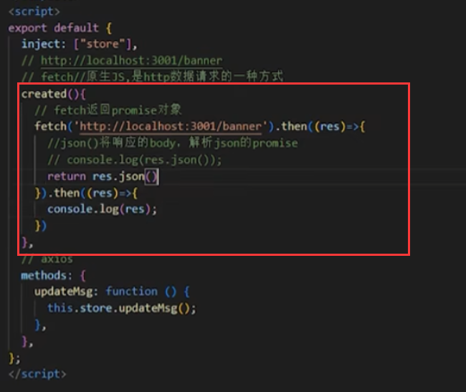Click the 'methods: {' line

coord(54,276)
